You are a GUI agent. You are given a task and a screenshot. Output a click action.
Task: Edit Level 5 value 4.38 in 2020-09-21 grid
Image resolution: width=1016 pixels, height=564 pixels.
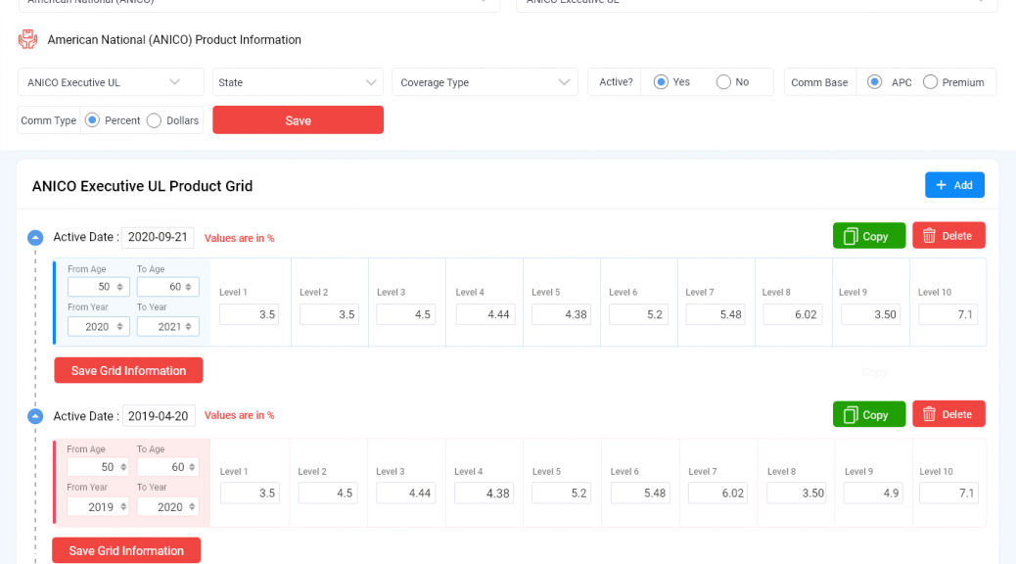[561, 314]
